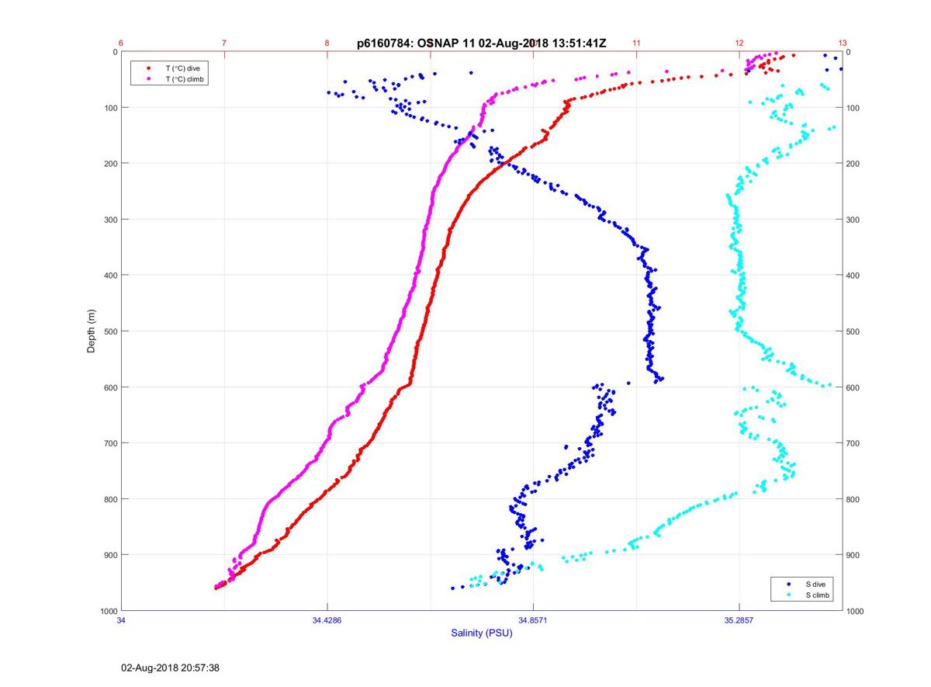Select the 'T (°C) climb' legend entry
The width and height of the screenshot is (931, 687).
(185, 79)
